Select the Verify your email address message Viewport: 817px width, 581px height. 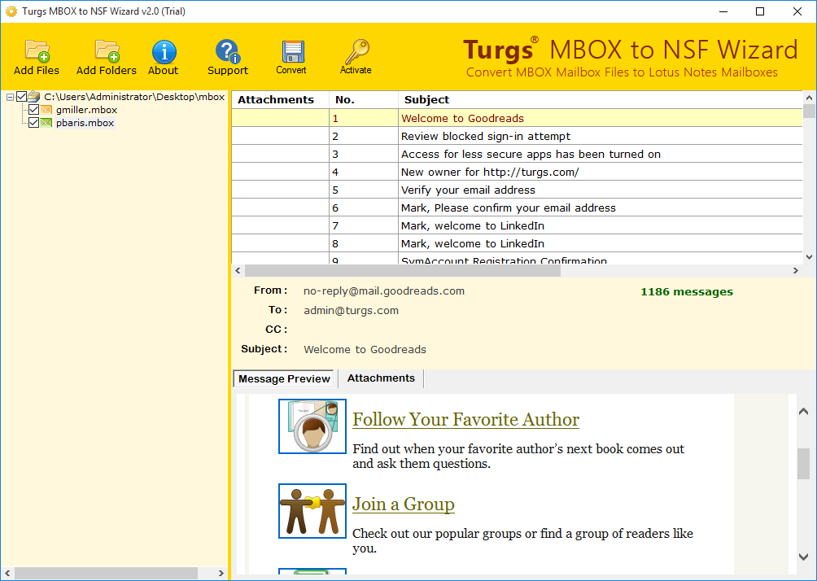pyautogui.click(x=517, y=190)
